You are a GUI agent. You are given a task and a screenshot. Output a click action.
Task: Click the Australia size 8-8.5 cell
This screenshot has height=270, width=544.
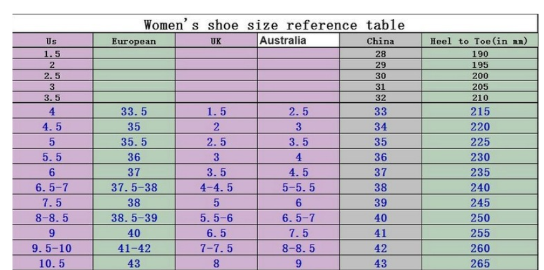tap(298, 249)
